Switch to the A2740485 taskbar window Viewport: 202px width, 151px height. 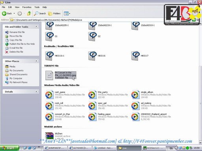point(80,148)
